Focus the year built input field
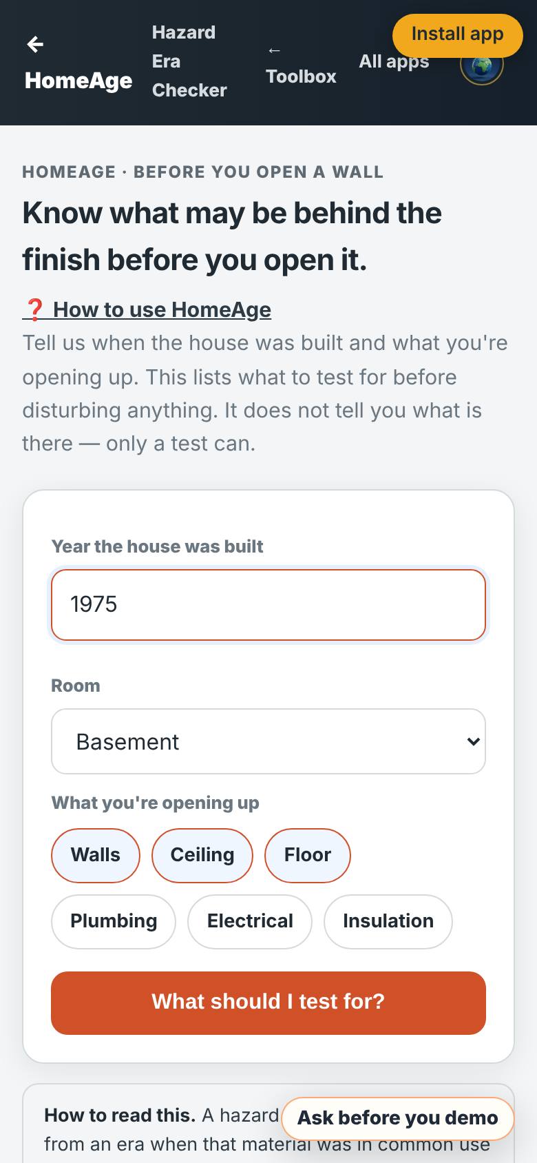The image size is (537, 1163). point(268,605)
